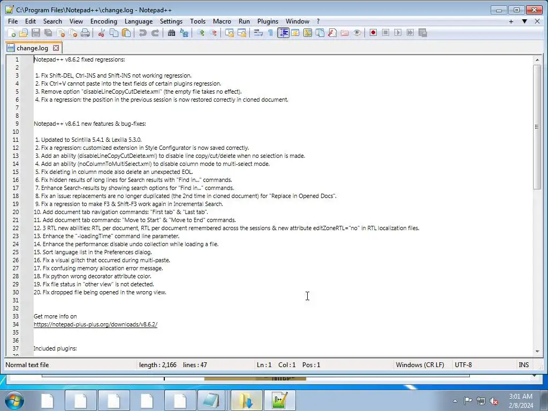Click Windows (CR LF) in status bar
Screen dimensions: 548x411
pyautogui.click(x=420, y=365)
